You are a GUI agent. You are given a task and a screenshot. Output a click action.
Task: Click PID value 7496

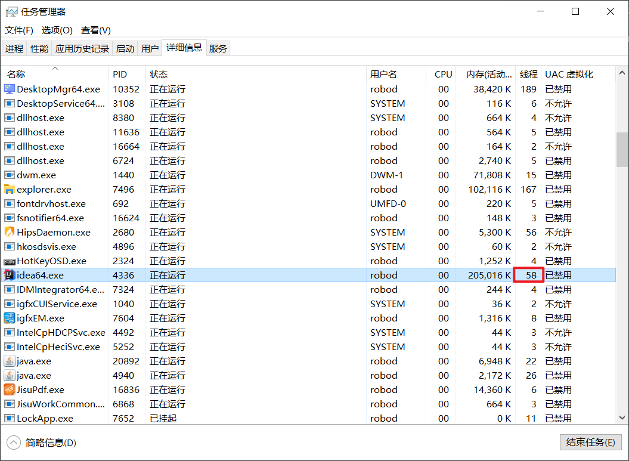[x=123, y=190]
